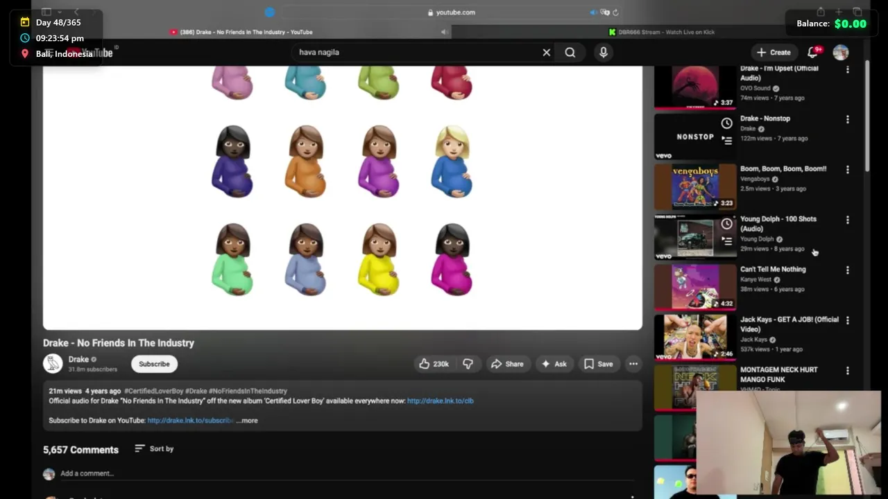Switch to the DBR666 Stream Kick tab
888x499 pixels.
661,32
